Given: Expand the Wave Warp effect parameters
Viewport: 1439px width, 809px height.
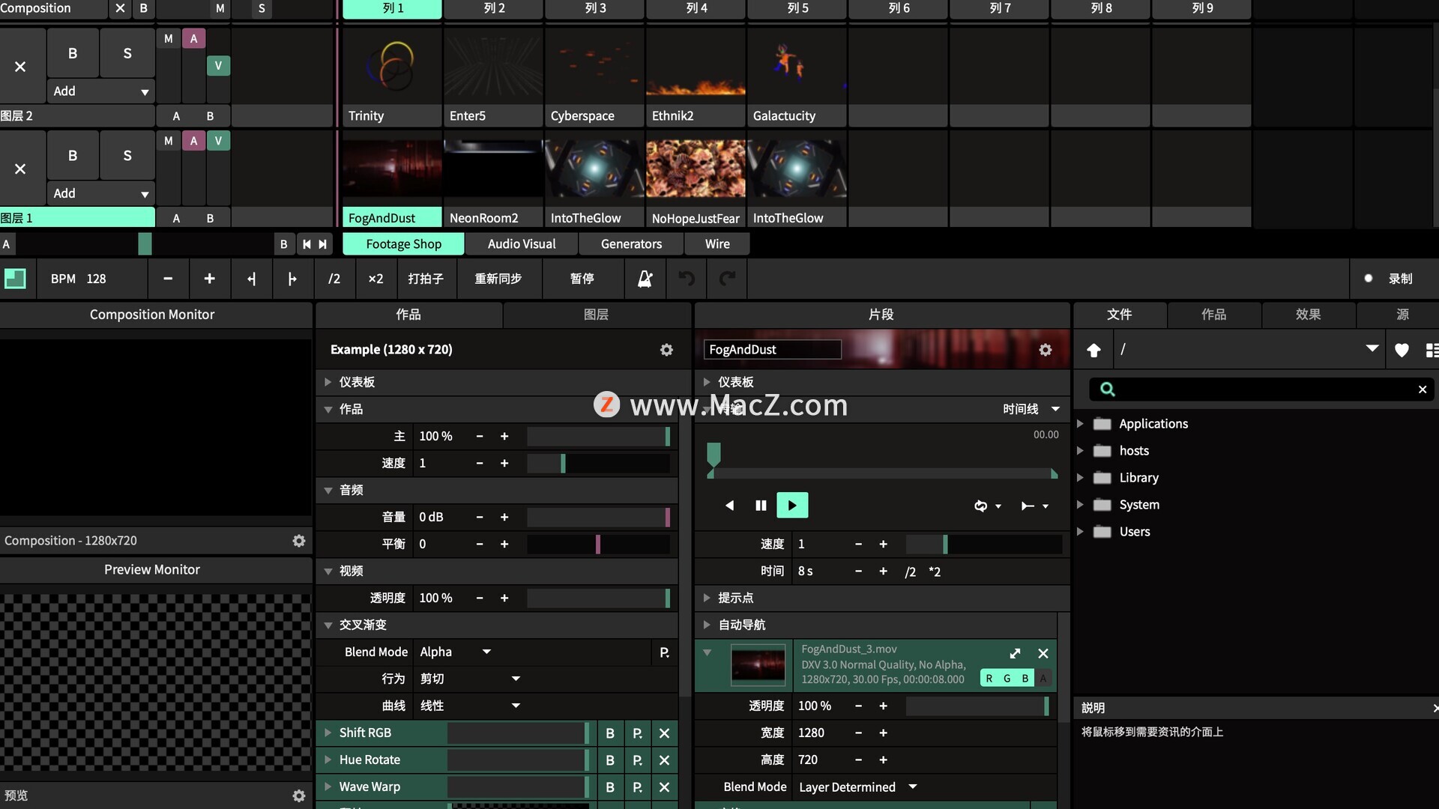Looking at the screenshot, I should (x=328, y=787).
